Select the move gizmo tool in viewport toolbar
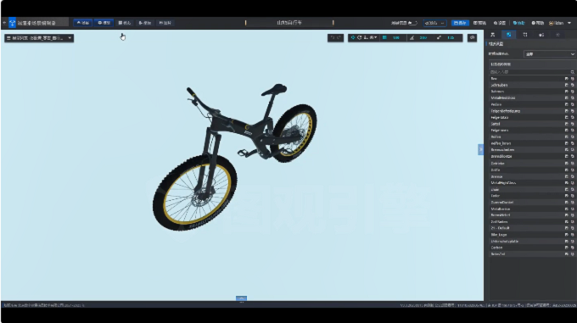The height and width of the screenshot is (323, 577). point(353,37)
